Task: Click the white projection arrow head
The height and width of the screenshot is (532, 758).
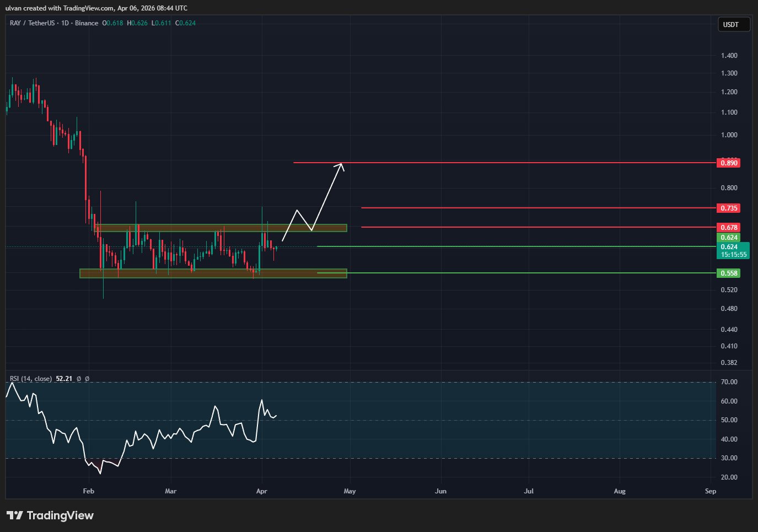Action: click(341, 165)
